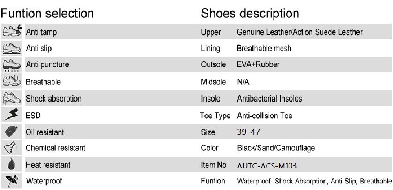Click the Antibacterial Insoles text
This screenshot has height=190, width=393.
pyautogui.click(x=269, y=99)
